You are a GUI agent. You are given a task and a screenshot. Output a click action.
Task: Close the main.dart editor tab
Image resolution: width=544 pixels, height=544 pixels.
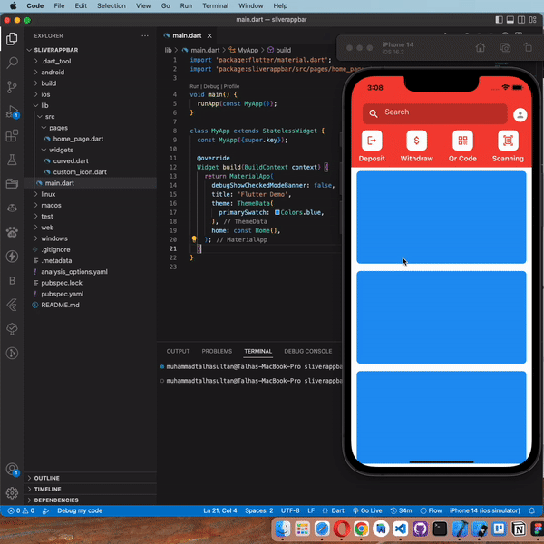point(209,35)
